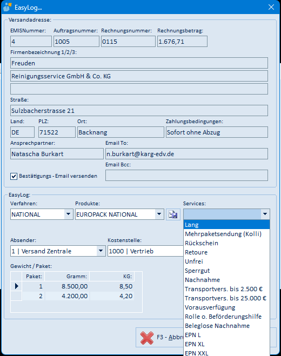Open the Absender Versand Zentrale dropdown
The image size is (281, 356).
(x=101, y=251)
